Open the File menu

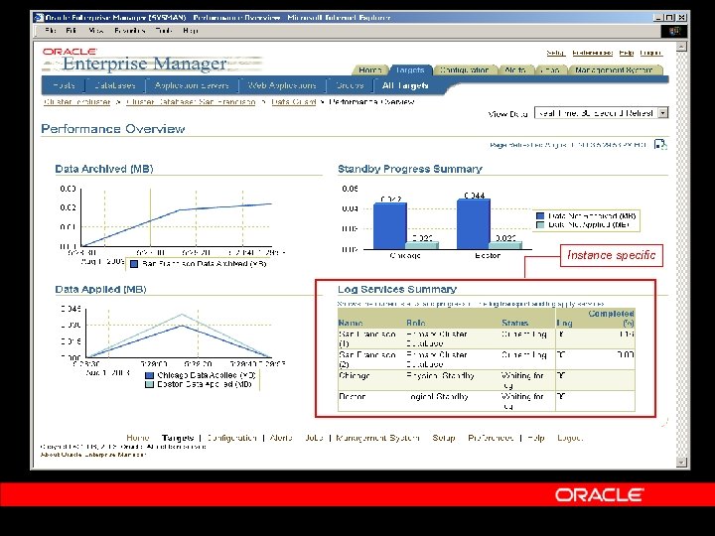click(x=51, y=31)
